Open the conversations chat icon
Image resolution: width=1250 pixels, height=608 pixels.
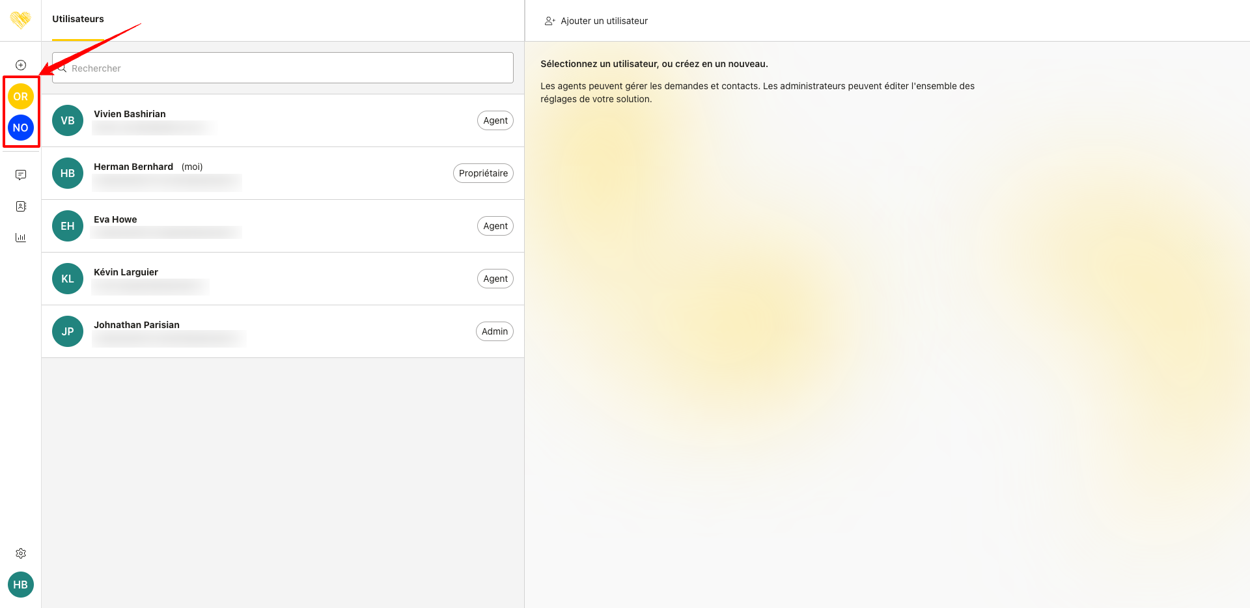point(21,175)
